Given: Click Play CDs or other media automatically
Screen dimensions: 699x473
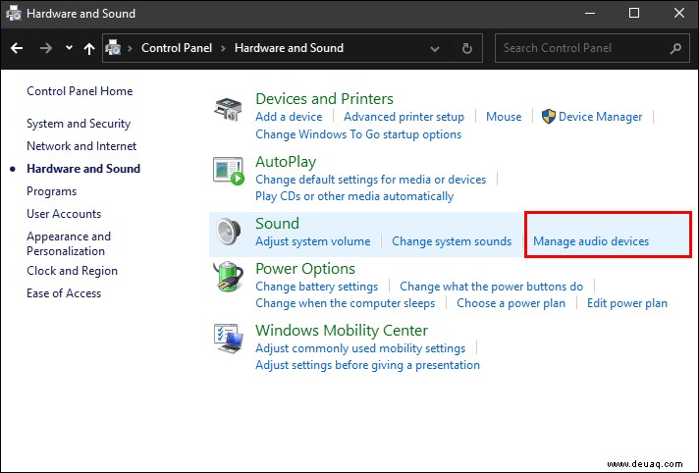Looking at the screenshot, I should point(354,196).
